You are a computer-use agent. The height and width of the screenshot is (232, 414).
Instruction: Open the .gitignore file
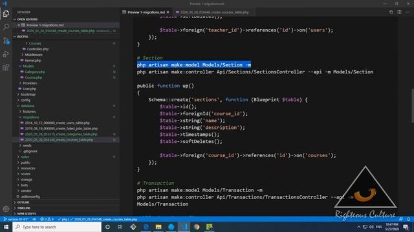(x=30, y=151)
